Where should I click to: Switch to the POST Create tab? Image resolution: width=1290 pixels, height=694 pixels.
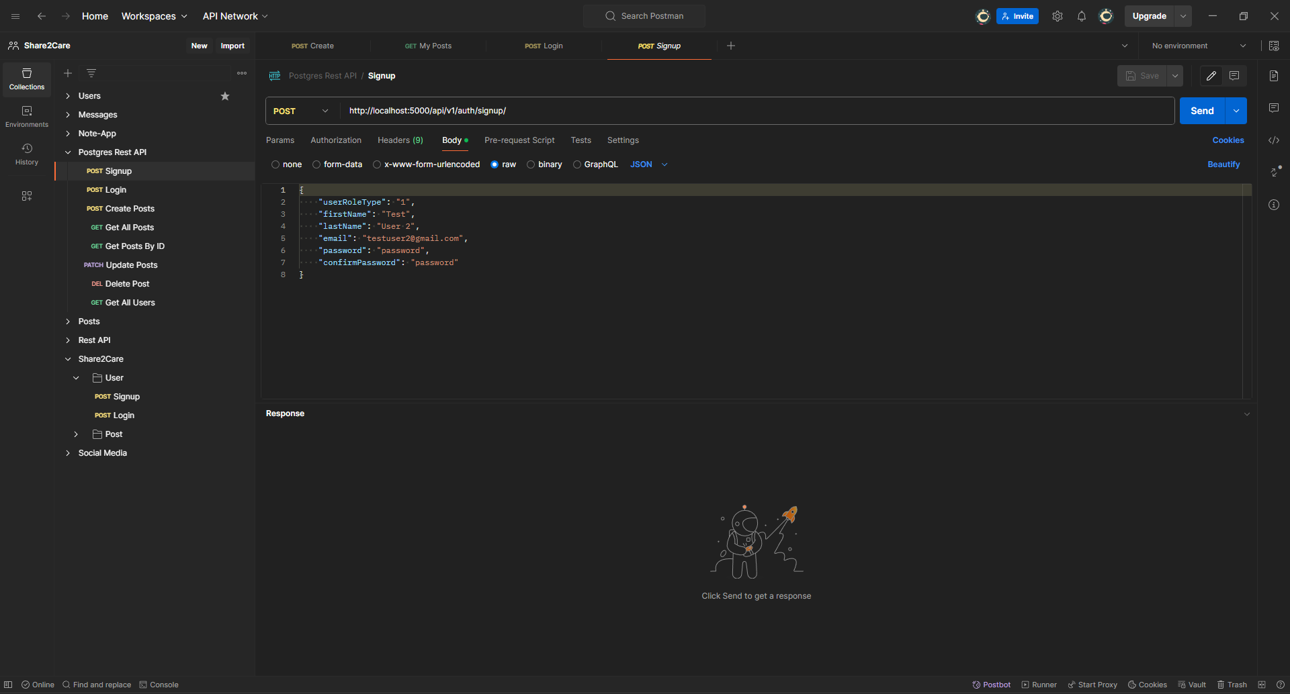click(312, 46)
